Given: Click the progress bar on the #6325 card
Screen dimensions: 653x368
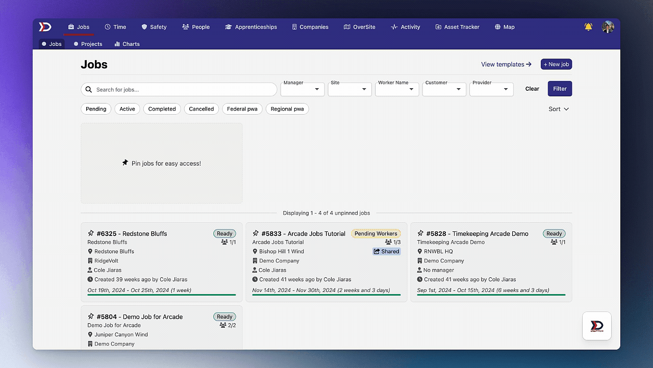Looking at the screenshot, I should pos(162,295).
